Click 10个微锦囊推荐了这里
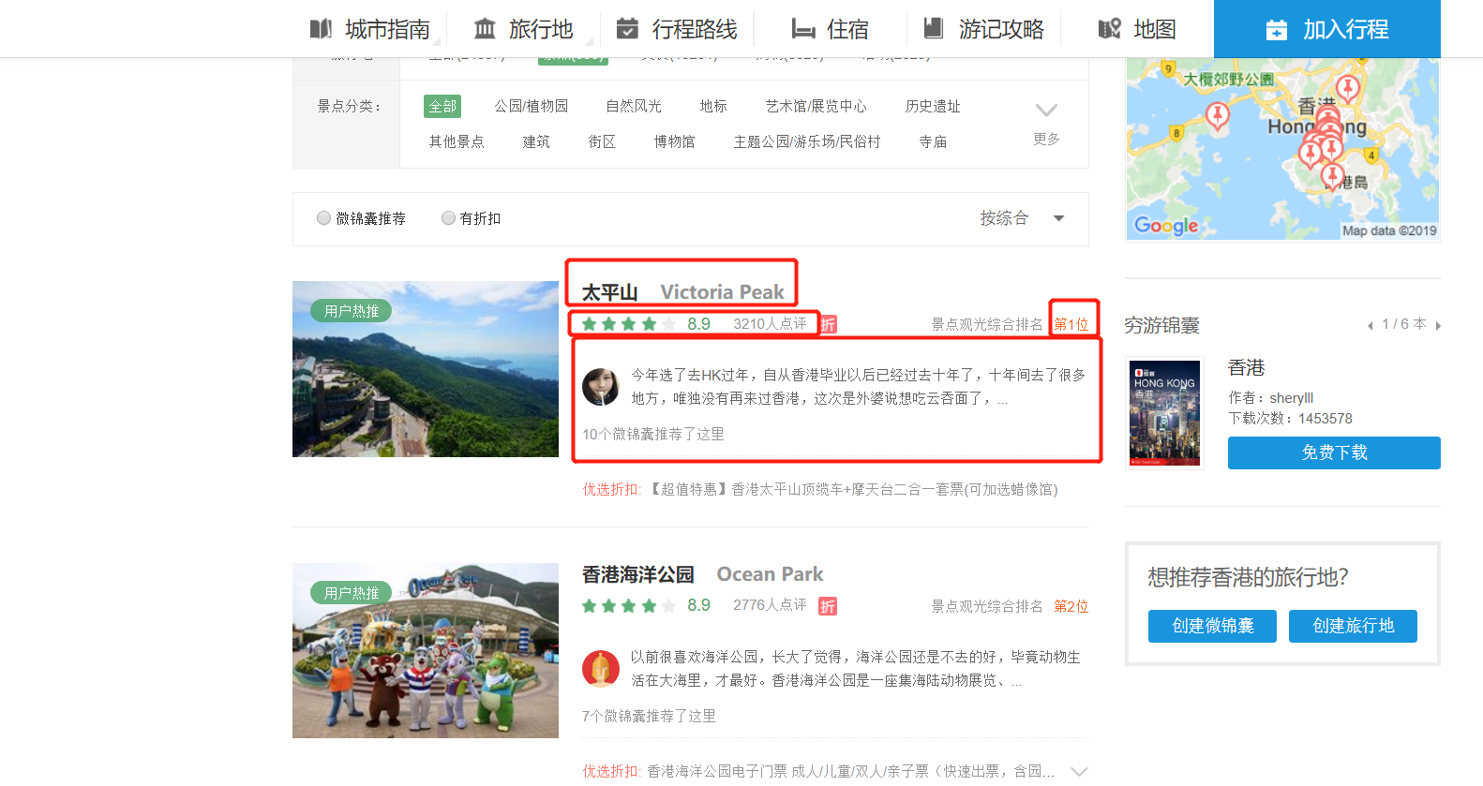This screenshot has width=1483, height=786. click(x=653, y=435)
